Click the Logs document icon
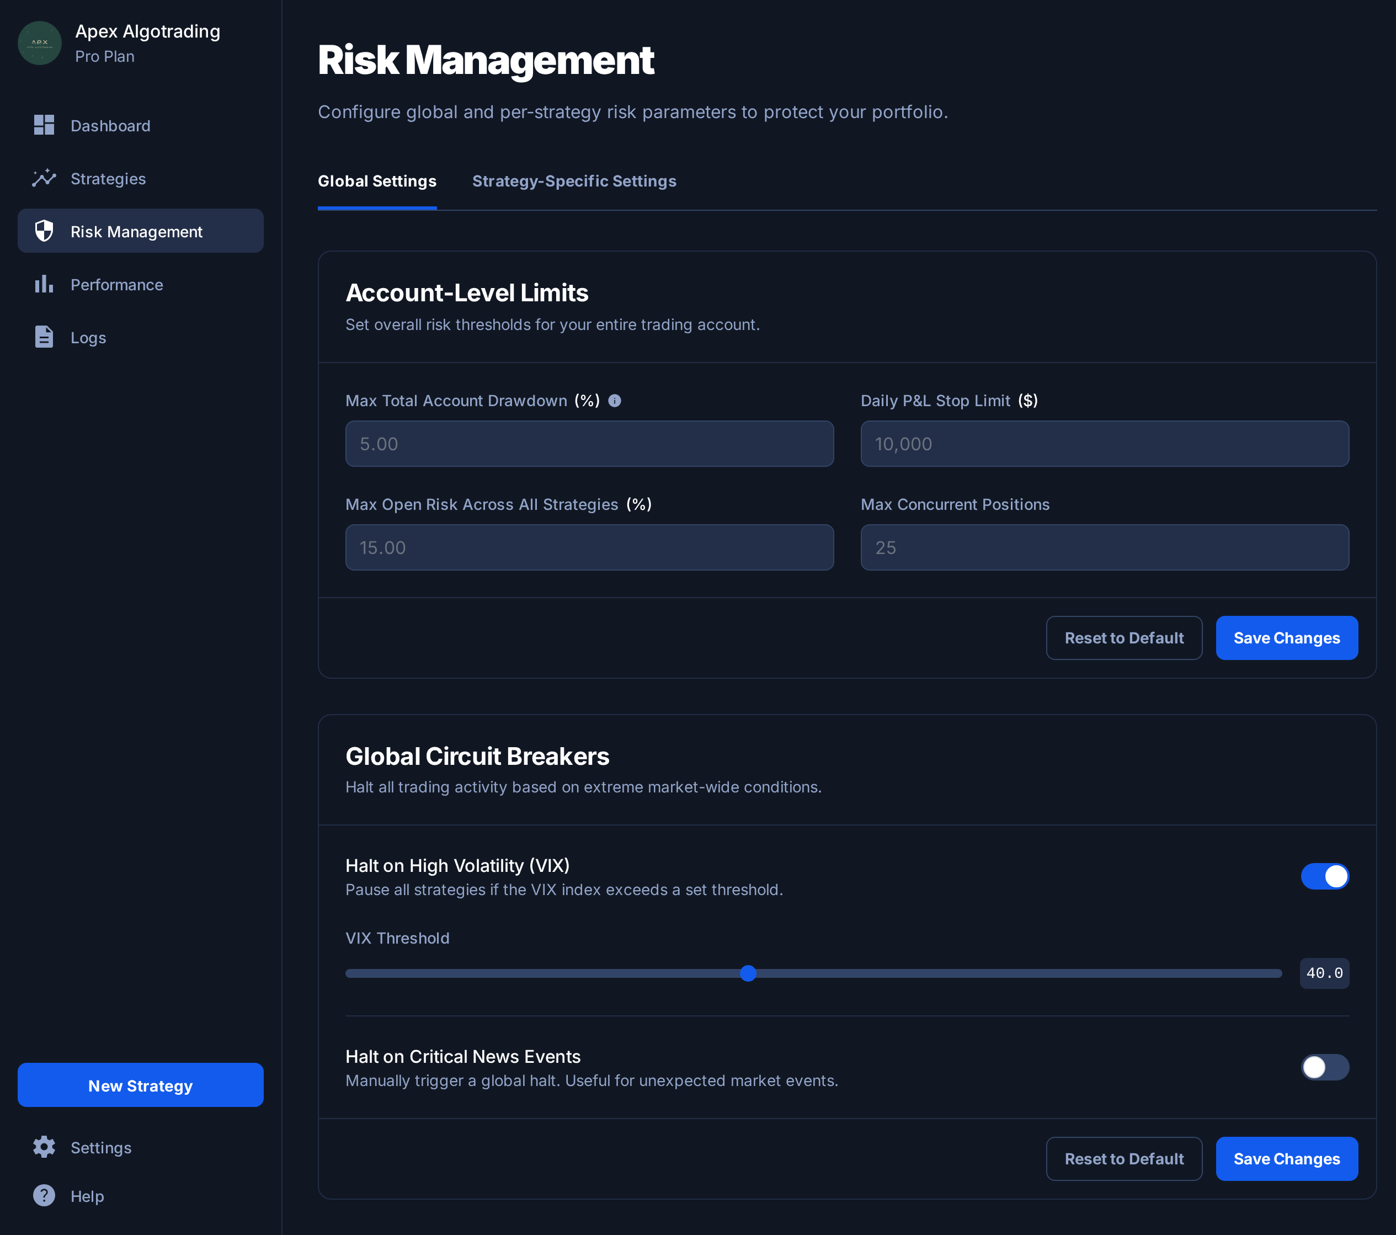 click(x=44, y=337)
